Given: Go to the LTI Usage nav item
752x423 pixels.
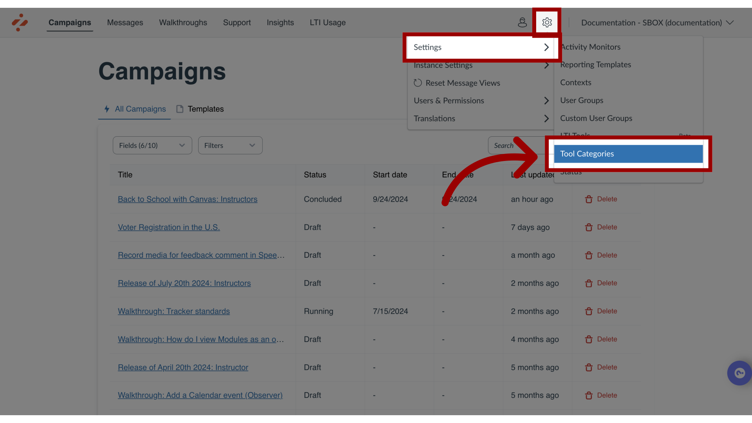Looking at the screenshot, I should click(327, 23).
